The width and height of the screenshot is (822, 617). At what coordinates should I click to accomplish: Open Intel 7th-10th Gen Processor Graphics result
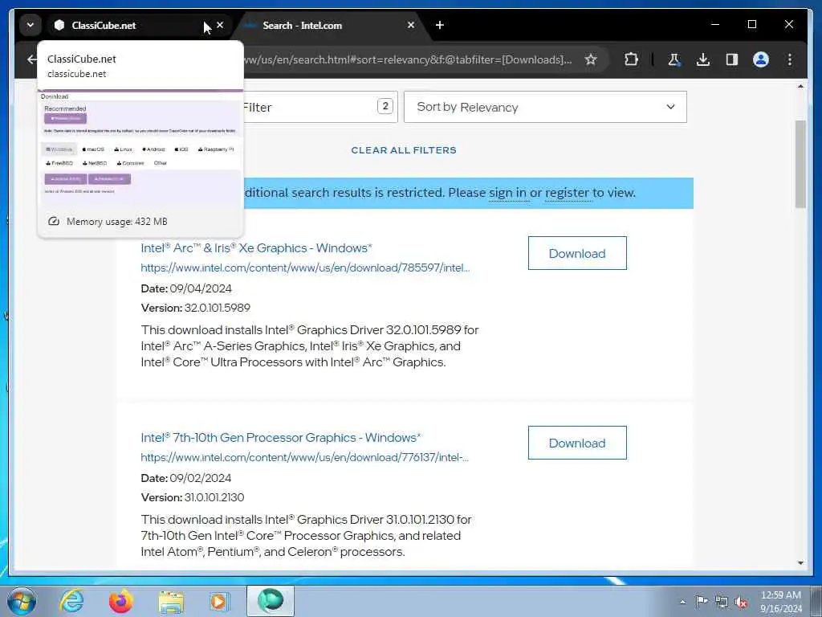coord(281,438)
